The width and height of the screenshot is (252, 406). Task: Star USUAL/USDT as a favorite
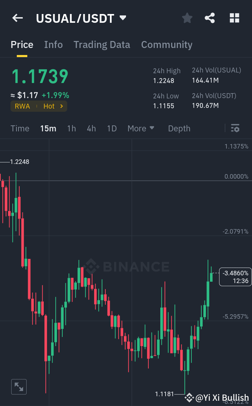click(187, 18)
